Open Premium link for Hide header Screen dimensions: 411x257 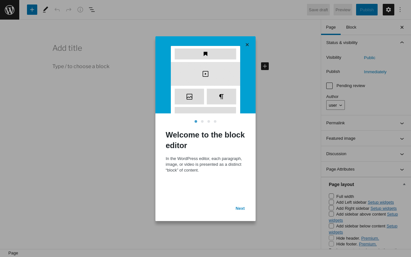pos(370,238)
